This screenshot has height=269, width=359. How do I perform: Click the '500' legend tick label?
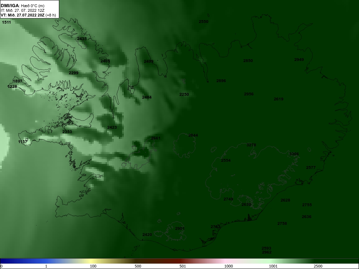pyautogui.click(x=138, y=266)
